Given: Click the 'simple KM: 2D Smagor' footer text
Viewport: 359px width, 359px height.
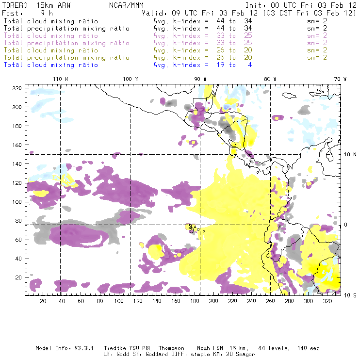Looking at the screenshot, I should 223,355.
